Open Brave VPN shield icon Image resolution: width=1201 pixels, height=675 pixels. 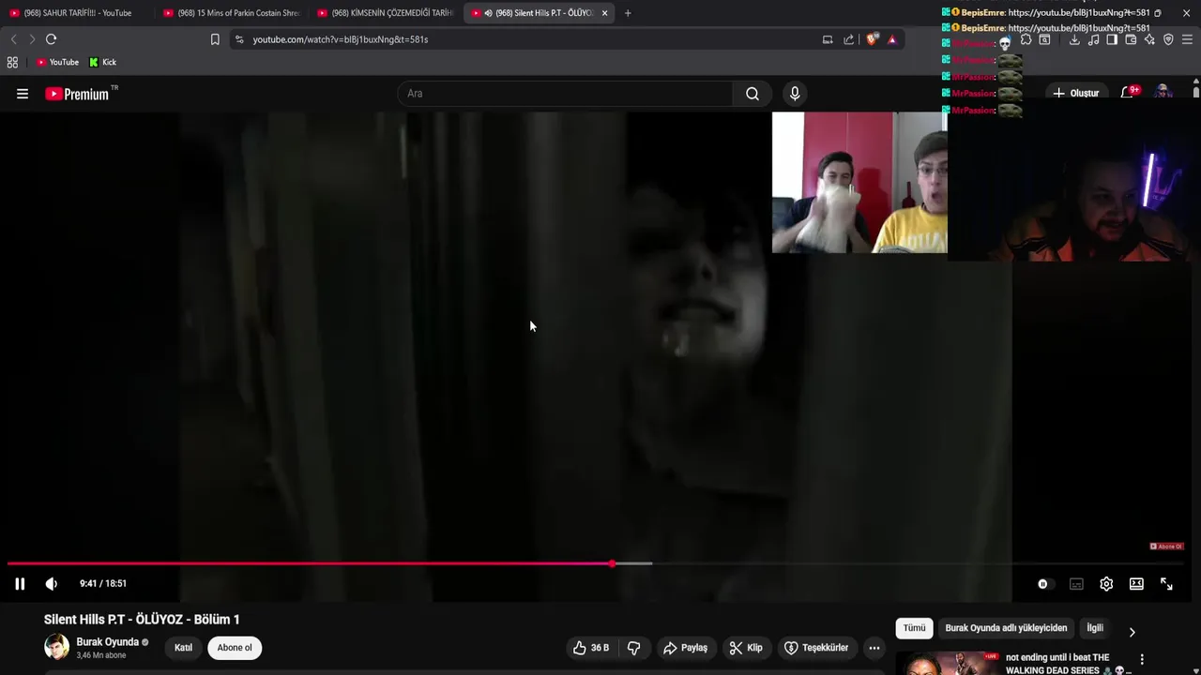coord(1168,39)
